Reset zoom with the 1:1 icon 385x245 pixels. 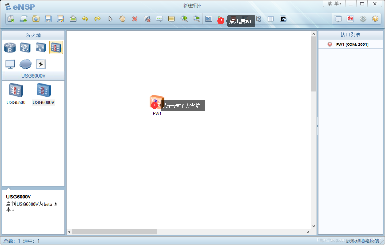click(x=209, y=19)
